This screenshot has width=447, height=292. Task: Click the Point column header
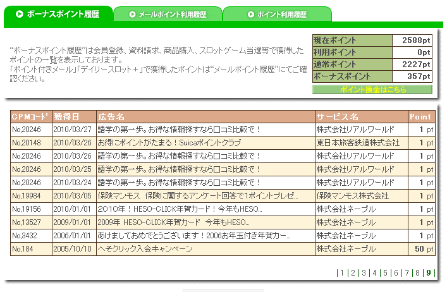[x=421, y=117]
